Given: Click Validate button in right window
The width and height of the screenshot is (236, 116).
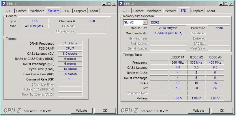Looking at the screenshot, I should [198, 111].
